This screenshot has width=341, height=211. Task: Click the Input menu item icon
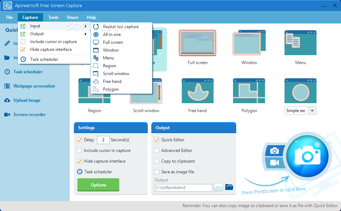(x=23, y=26)
